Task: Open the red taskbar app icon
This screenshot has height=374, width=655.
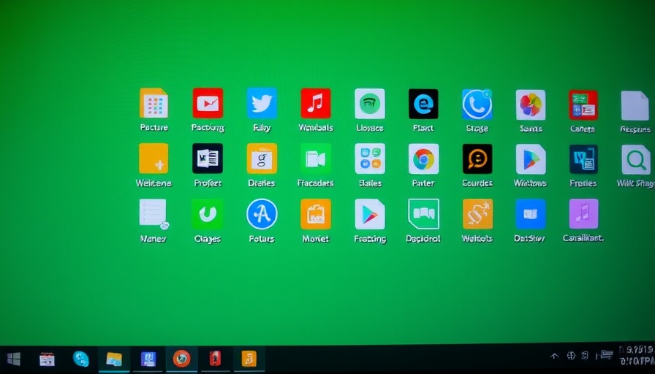Action: [215, 359]
